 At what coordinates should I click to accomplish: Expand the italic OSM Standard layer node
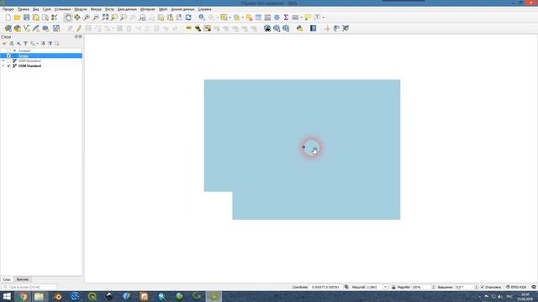(x=3, y=60)
